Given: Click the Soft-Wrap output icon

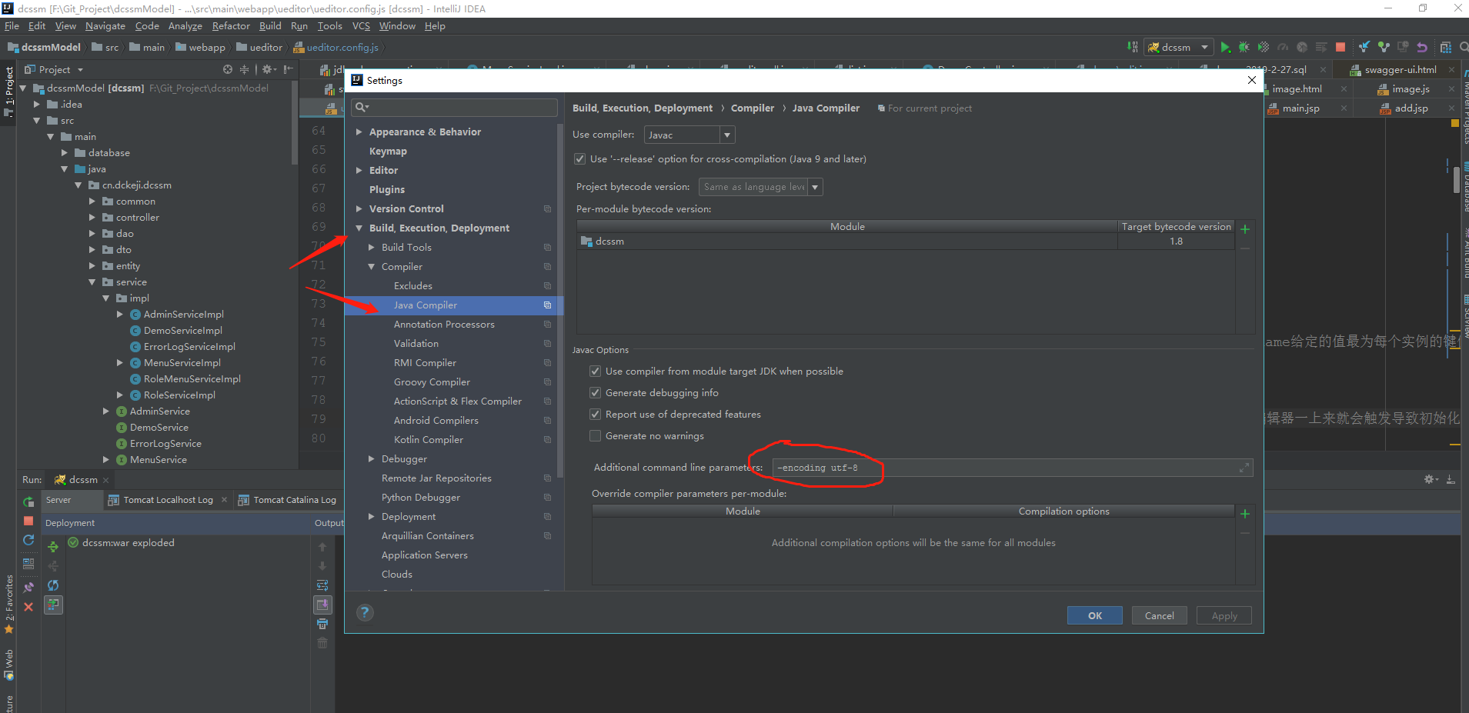Looking at the screenshot, I should 322,585.
